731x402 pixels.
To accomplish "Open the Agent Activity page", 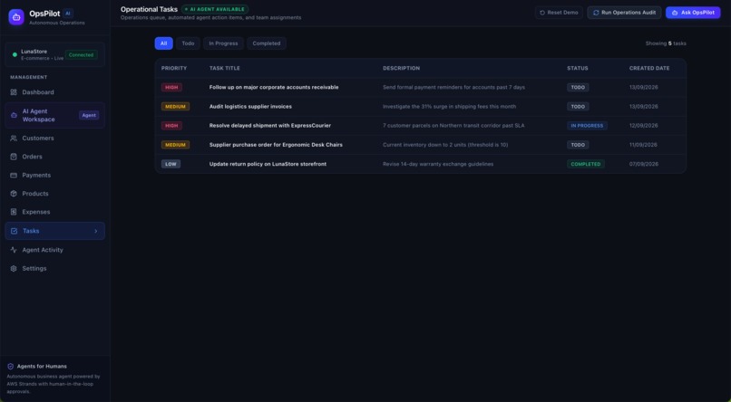I will (x=55, y=250).
